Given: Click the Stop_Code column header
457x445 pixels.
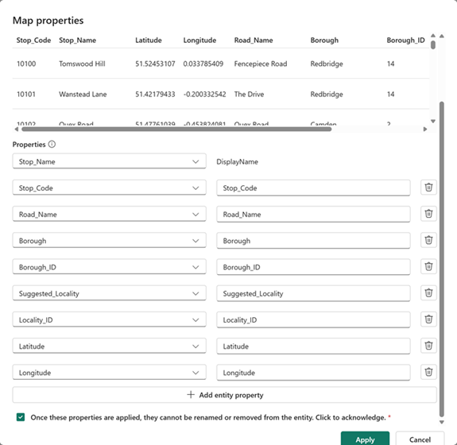Looking at the screenshot, I should click(x=33, y=41).
